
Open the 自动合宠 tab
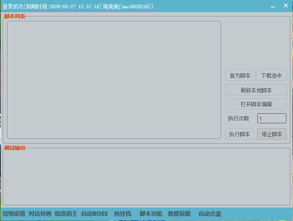210,214
